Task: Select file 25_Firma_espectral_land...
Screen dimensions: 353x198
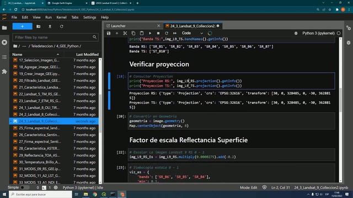Action: pyautogui.click(x=54, y=128)
